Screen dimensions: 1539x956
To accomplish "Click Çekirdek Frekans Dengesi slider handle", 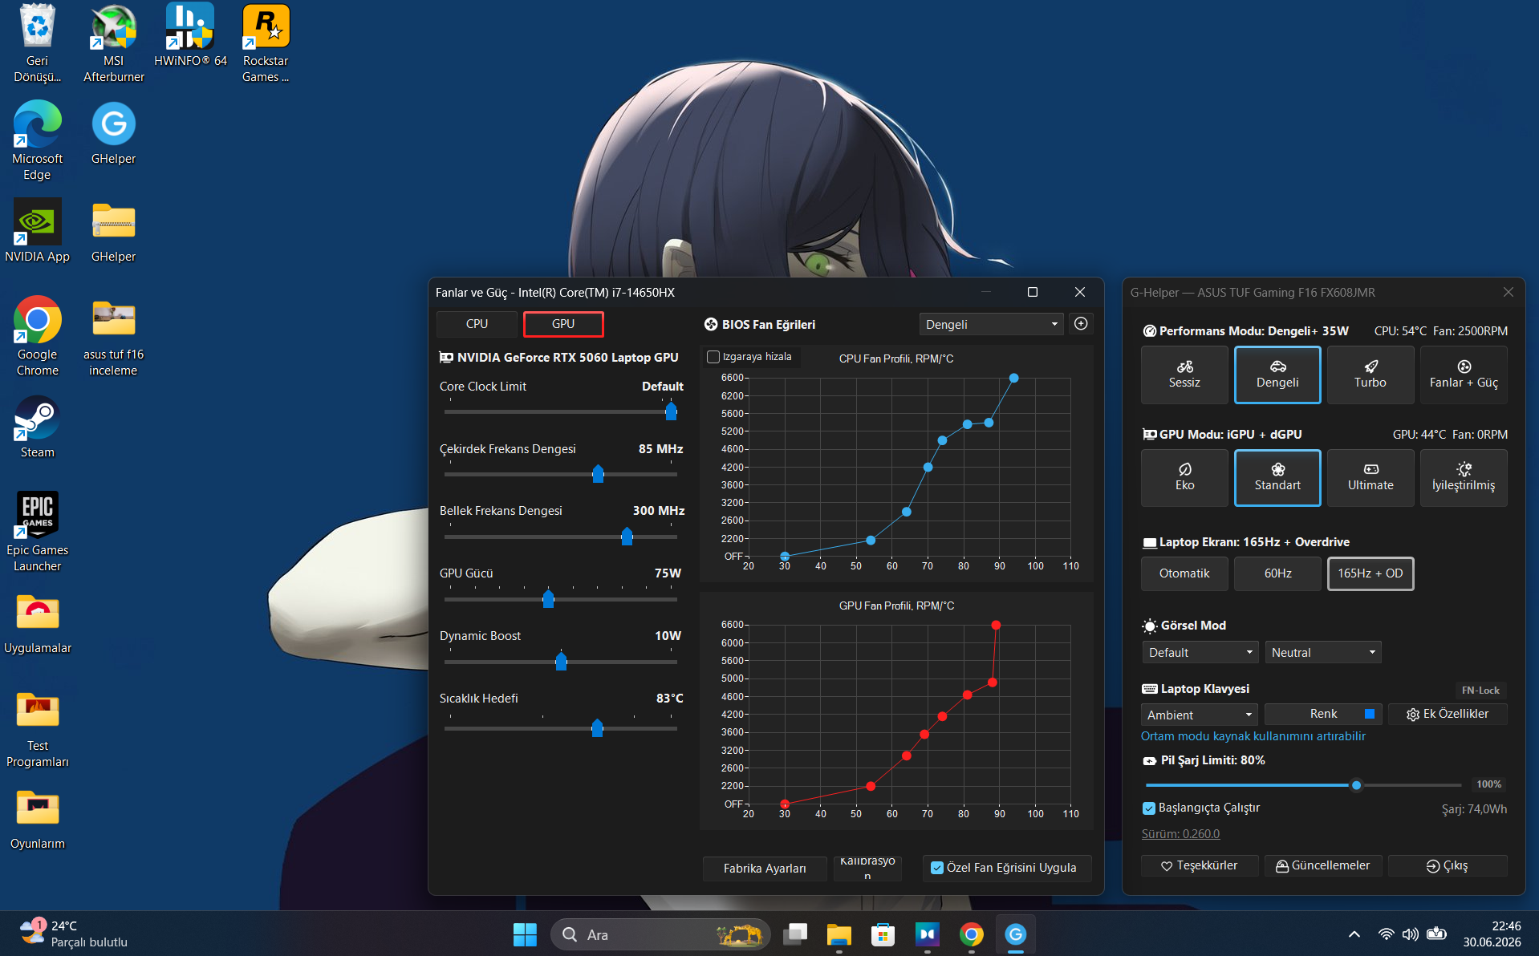I will [x=598, y=474].
